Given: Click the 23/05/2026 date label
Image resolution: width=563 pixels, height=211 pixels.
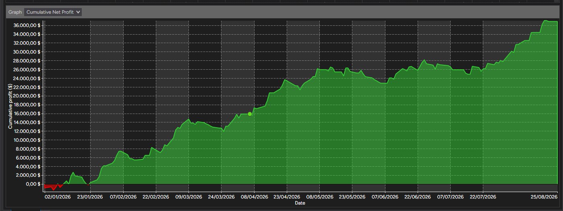Looking at the screenshot, I should pyautogui.click(x=352, y=197).
